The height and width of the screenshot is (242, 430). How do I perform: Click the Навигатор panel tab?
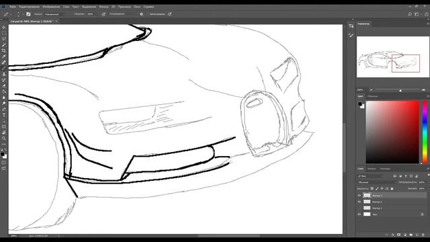click(363, 24)
